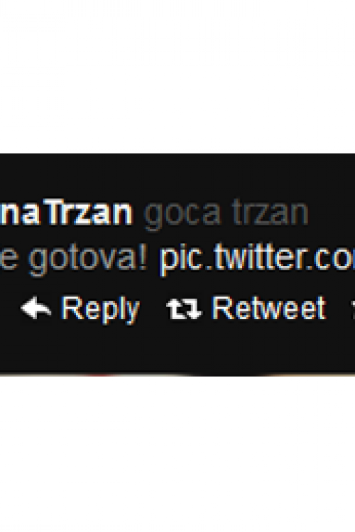The height and width of the screenshot is (532, 355).
Task: Click the word 'gotova!' in tweet
Action: point(88,260)
